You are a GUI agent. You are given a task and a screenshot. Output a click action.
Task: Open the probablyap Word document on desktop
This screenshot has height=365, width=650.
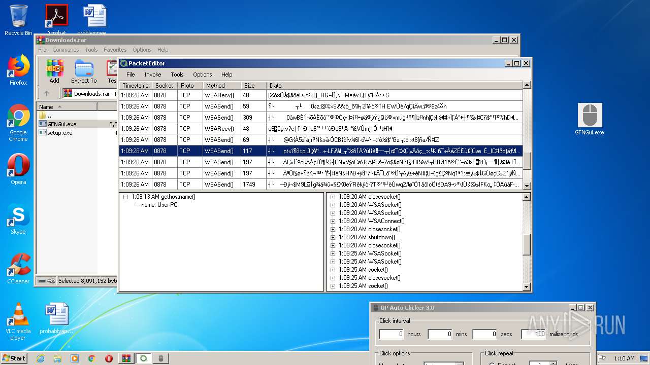click(56, 318)
